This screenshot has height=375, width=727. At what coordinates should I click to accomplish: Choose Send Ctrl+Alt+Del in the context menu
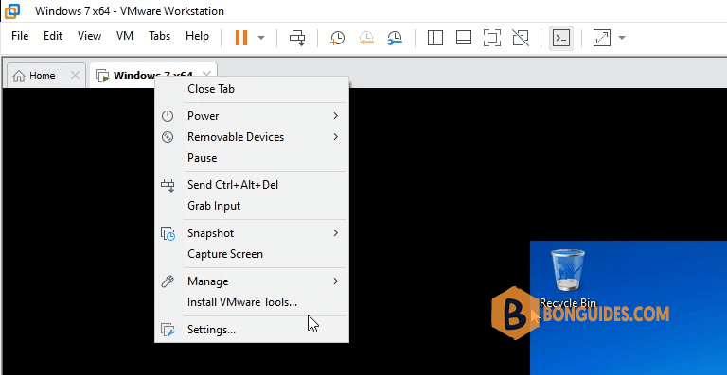252,185
